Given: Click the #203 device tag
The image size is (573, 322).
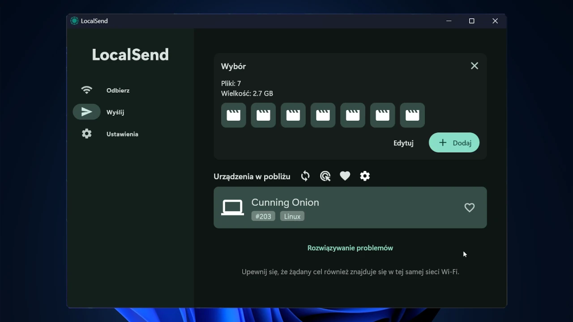Looking at the screenshot, I should point(263,216).
